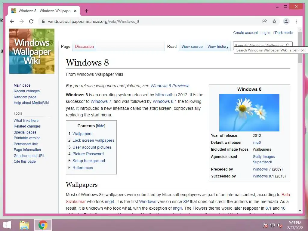The height and width of the screenshot is (231, 308).
Task: Open Random page in the sidebar
Action: tap(25, 97)
